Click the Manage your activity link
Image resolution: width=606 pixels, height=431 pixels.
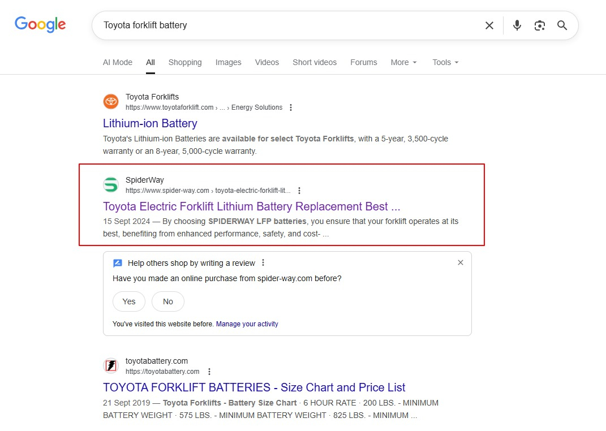[x=247, y=324]
